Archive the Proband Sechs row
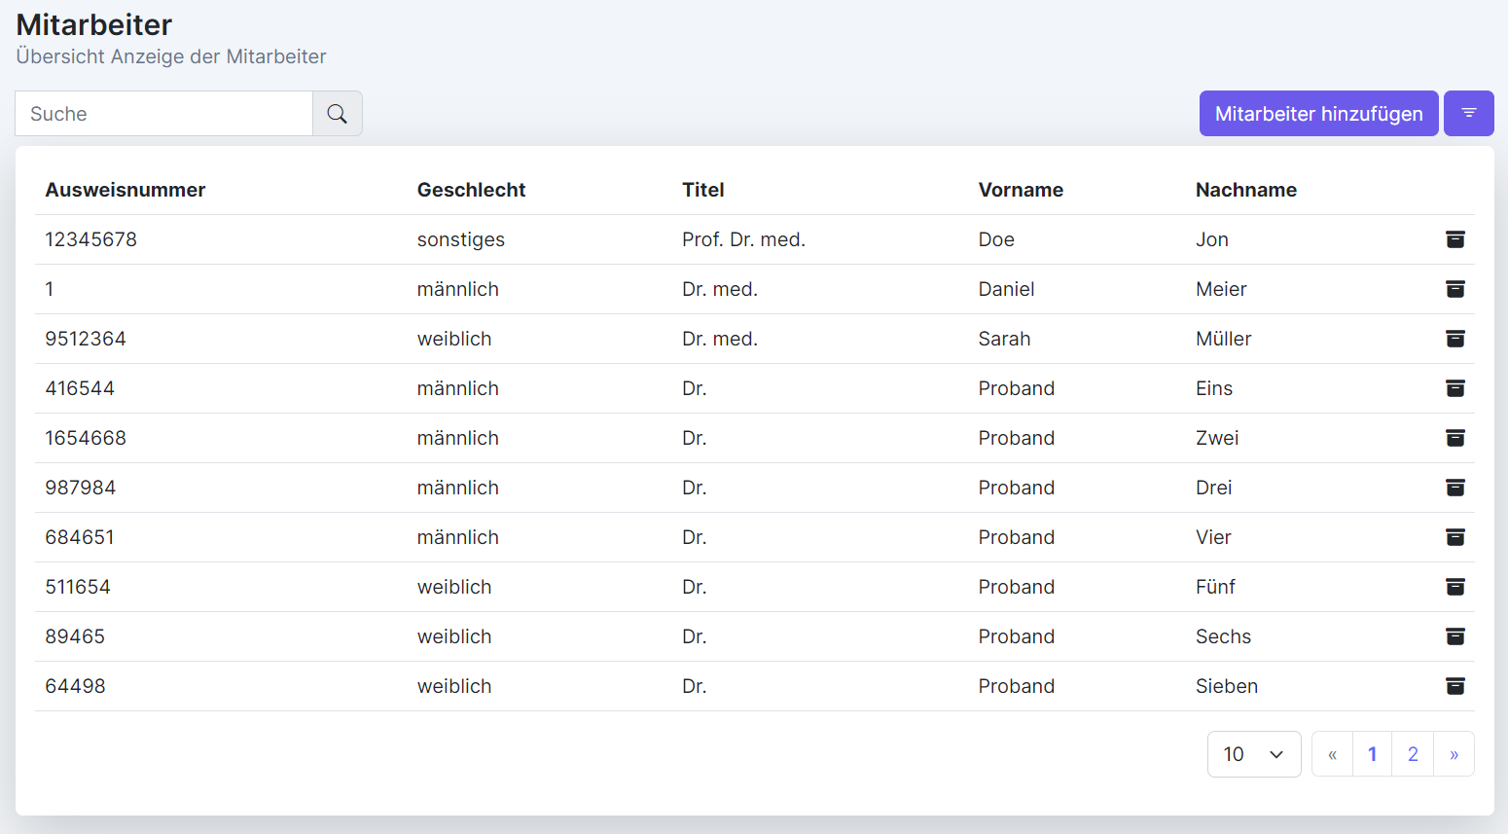The height and width of the screenshot is (834, 1508). click(1455, 636)
